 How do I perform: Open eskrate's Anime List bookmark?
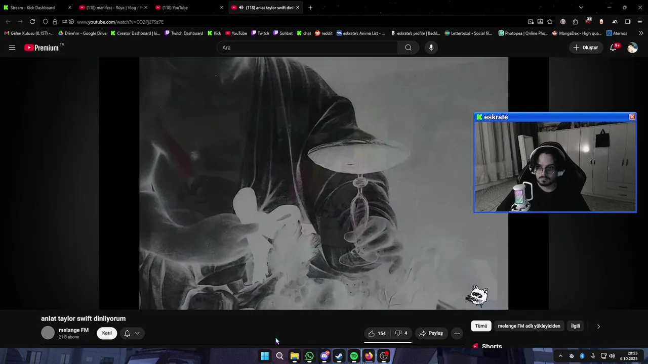click(x=360, y=33)
